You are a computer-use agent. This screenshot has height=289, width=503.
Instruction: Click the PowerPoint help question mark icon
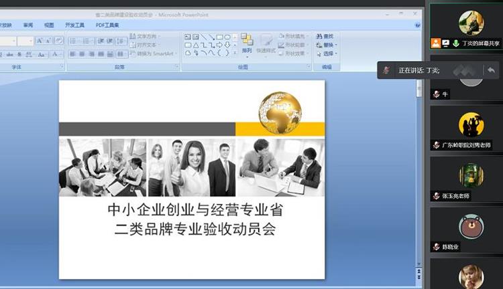coord(417,25)
